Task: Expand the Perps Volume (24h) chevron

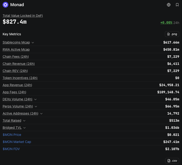Action: [x=36, y=107]
